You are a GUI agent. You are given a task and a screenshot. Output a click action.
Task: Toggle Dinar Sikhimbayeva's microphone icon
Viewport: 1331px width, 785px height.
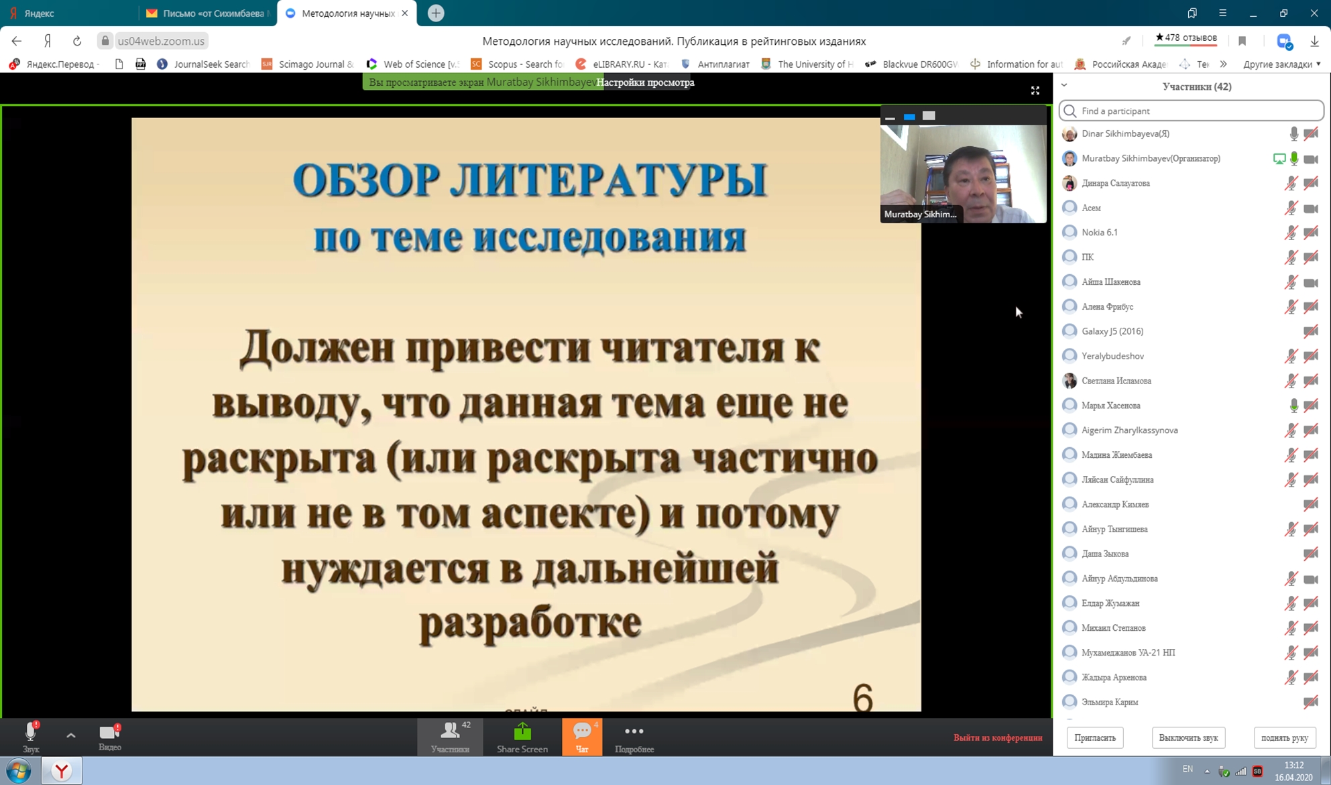pos(1293,134)
